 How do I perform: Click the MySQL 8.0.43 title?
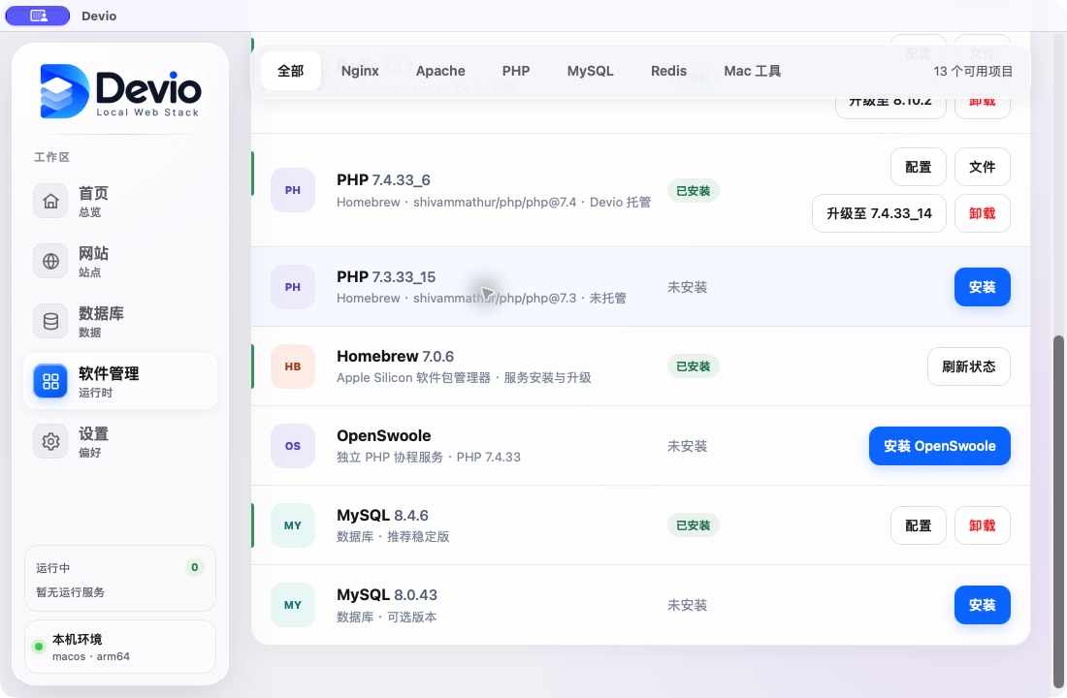coord(386,595)
